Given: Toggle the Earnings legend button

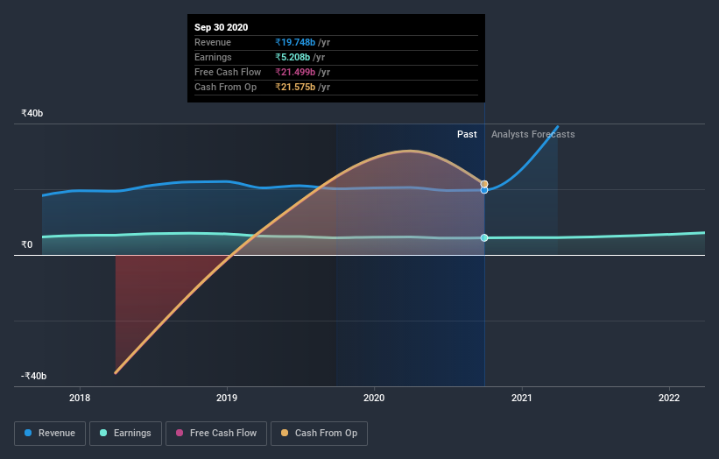Looking at the screenshot, I should pos(125,434).
